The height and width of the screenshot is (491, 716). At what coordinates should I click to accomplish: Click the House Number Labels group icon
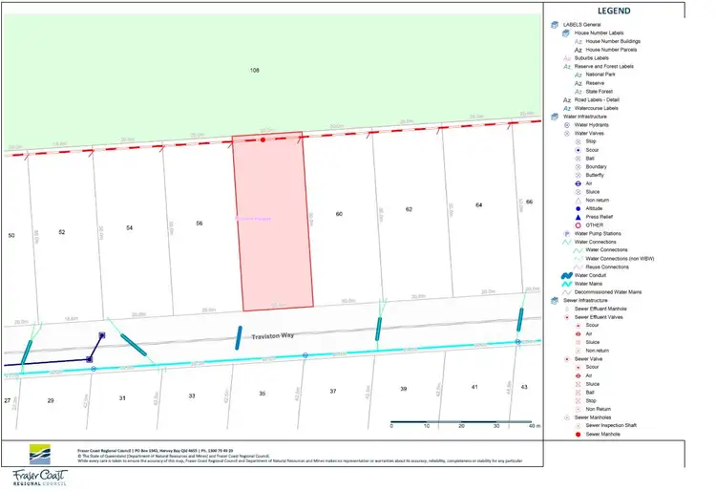pyautogui.click(x=566, y=32)
